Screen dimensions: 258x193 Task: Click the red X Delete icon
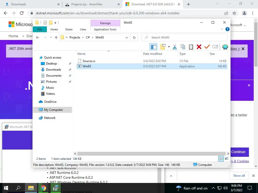(x=199, y=47)
